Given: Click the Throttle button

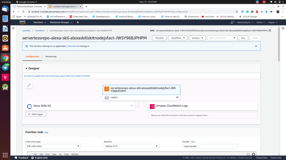Looking at the screenshot, I should [159, 38].
